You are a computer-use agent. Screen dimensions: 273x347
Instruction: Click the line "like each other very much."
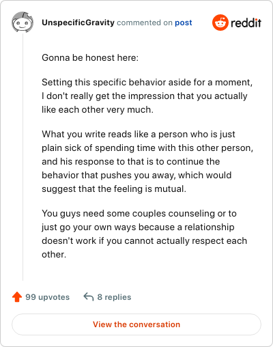[98, 109]
